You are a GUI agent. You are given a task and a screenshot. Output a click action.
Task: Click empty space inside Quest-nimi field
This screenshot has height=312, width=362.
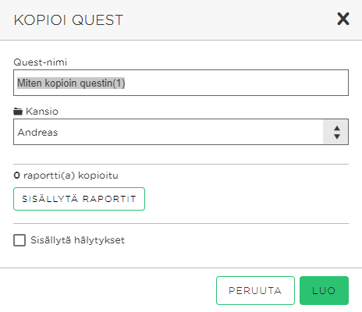point(234,83)
